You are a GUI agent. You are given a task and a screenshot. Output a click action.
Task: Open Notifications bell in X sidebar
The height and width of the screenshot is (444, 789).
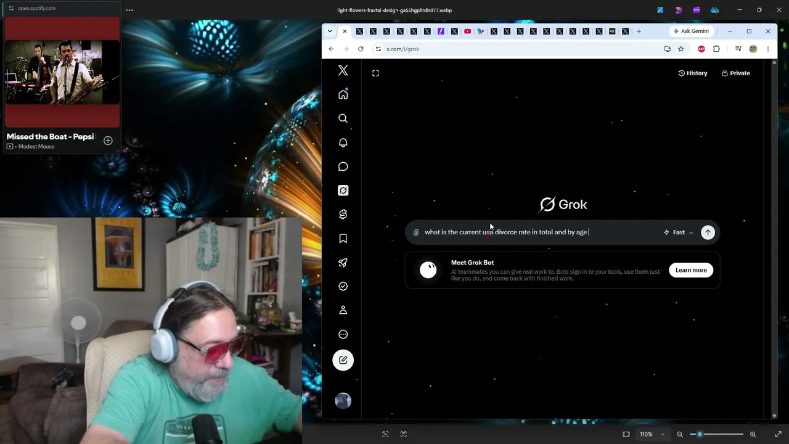[343, 142]
